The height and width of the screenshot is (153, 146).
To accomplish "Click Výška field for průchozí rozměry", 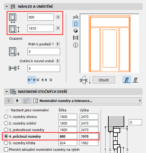I will pyautogui.click(x=89, y=136).
